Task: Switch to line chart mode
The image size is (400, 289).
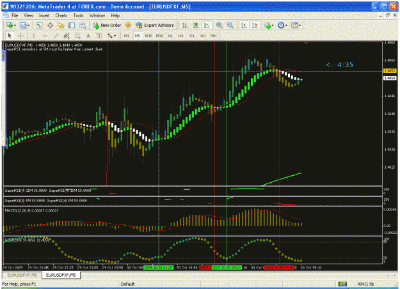Action: coord(207,25)
